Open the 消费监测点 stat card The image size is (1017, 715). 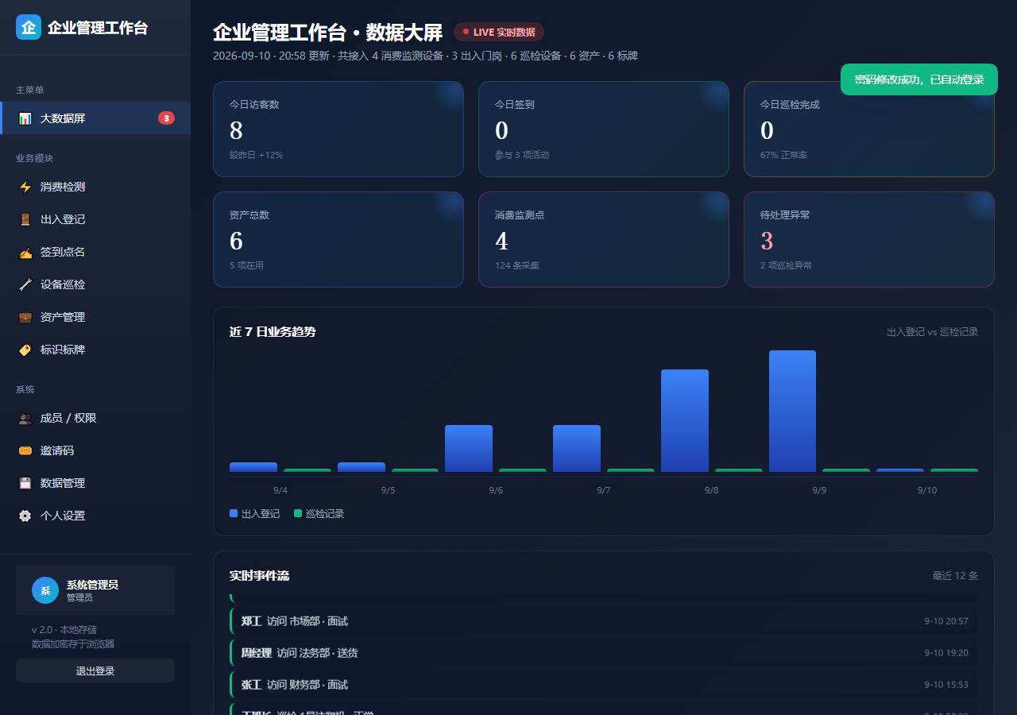pyautogui.click(x=604, y=239)
